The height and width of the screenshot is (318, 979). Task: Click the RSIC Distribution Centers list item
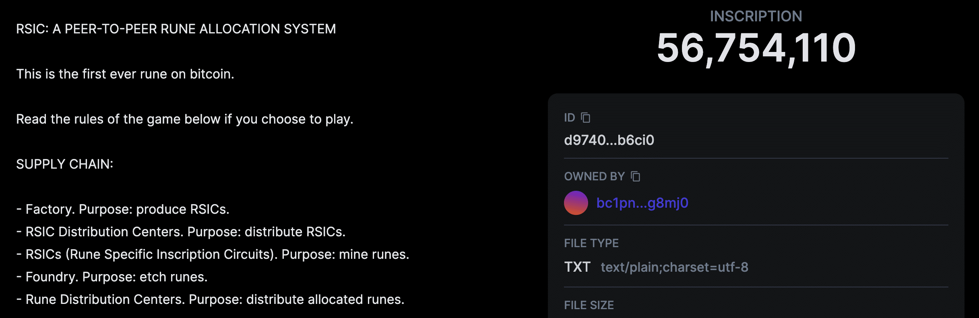coord(181,232)
